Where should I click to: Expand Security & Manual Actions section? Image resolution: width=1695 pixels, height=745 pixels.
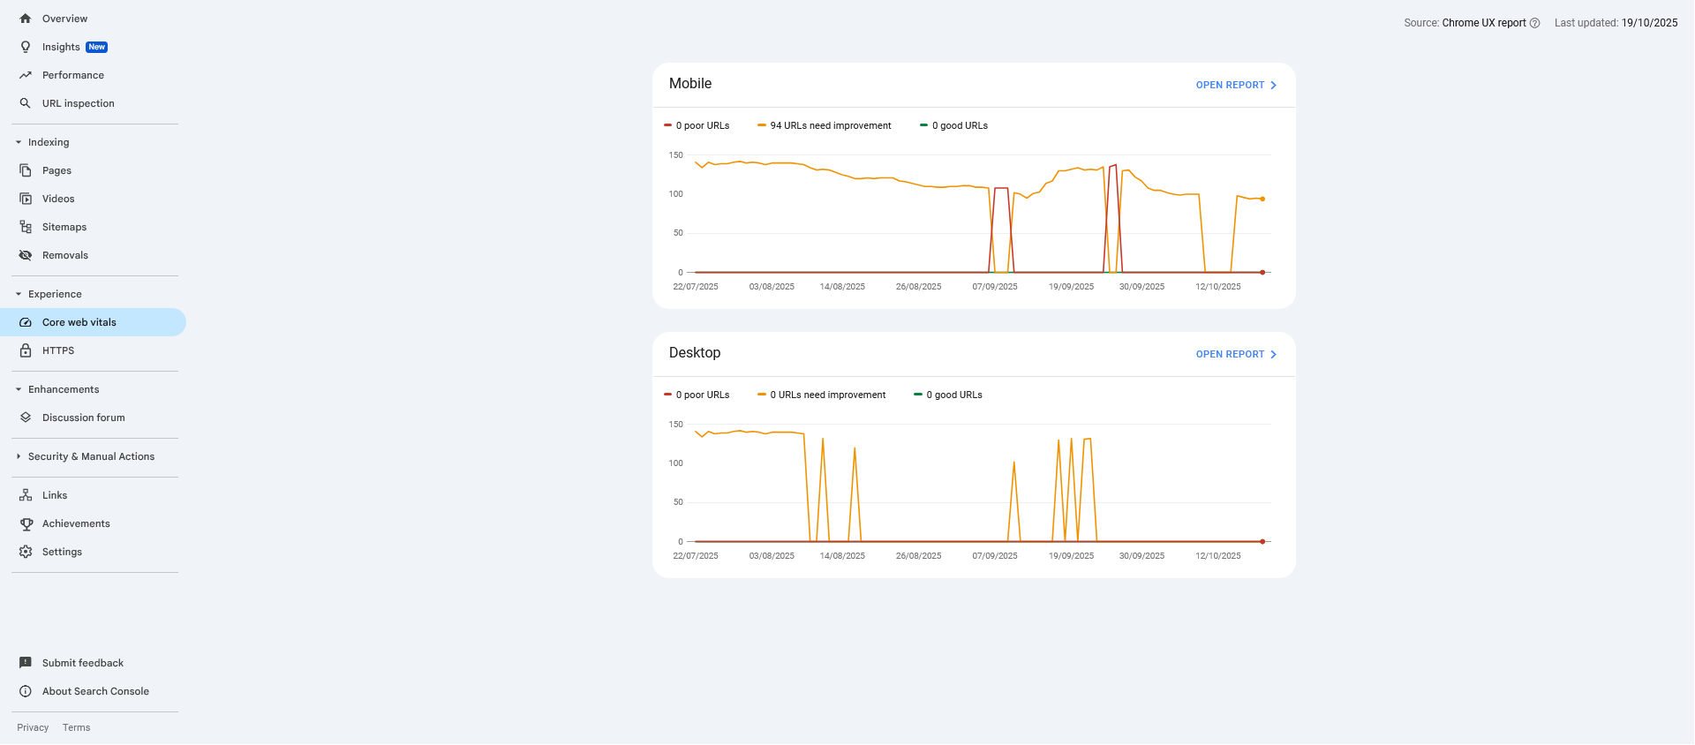[19, 456]
